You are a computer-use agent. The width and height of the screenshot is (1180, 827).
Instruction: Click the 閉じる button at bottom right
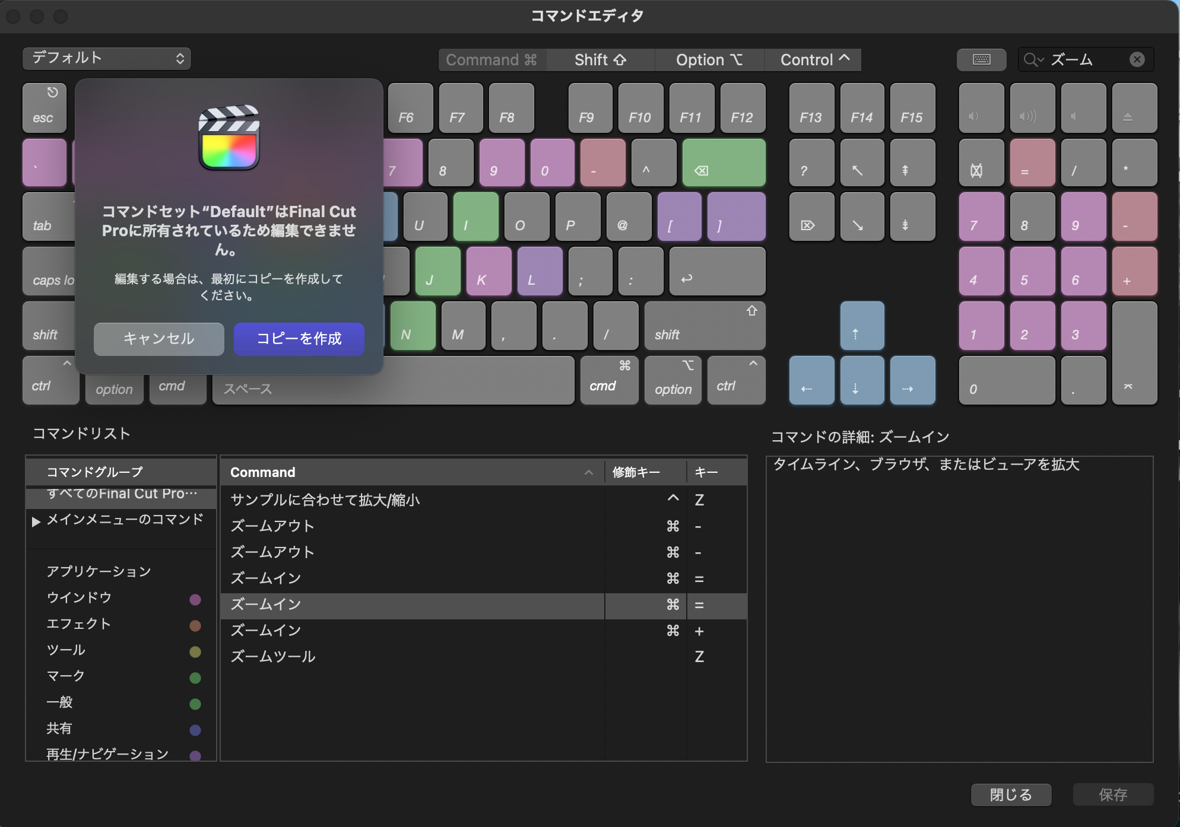click(1010, 795)
